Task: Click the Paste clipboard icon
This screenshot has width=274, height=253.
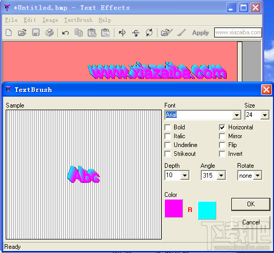Action: pos(92,33)
